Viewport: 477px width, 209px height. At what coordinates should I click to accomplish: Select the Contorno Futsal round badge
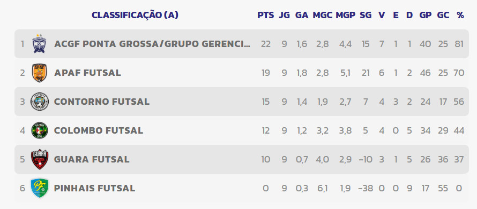(40, 102)
